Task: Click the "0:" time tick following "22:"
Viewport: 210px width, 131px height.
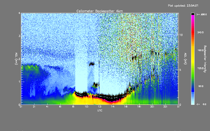Action: pyautogui.click(x=179, y=107)
